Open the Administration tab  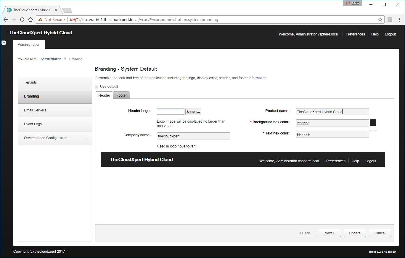click(29, 45)
